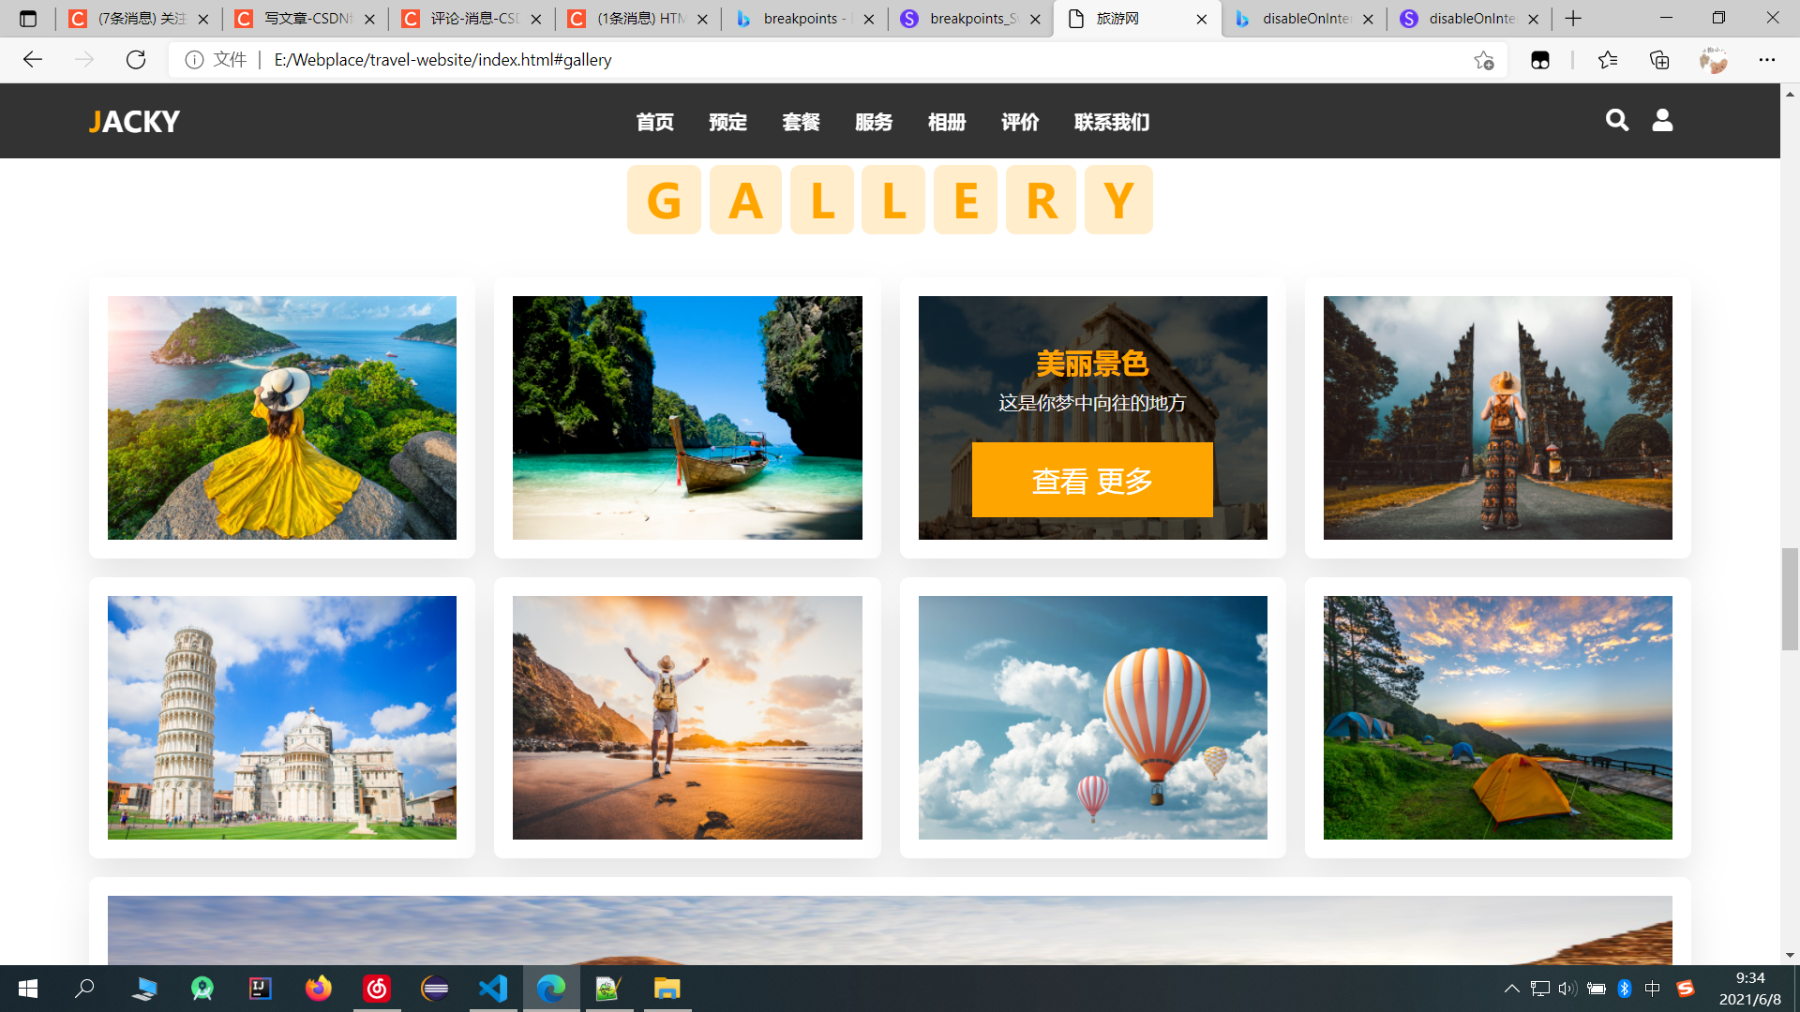Image resolution: width=1800 pixels, height=1012 pixels.
Task: Expand the hidden system tray icons chevron
Action: [1511, 989]
